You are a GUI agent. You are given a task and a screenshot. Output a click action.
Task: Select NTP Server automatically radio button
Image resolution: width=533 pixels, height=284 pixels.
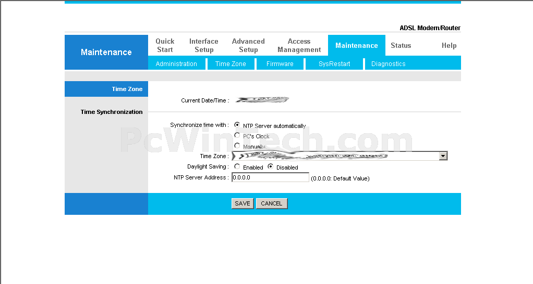[x=237, y=125]
